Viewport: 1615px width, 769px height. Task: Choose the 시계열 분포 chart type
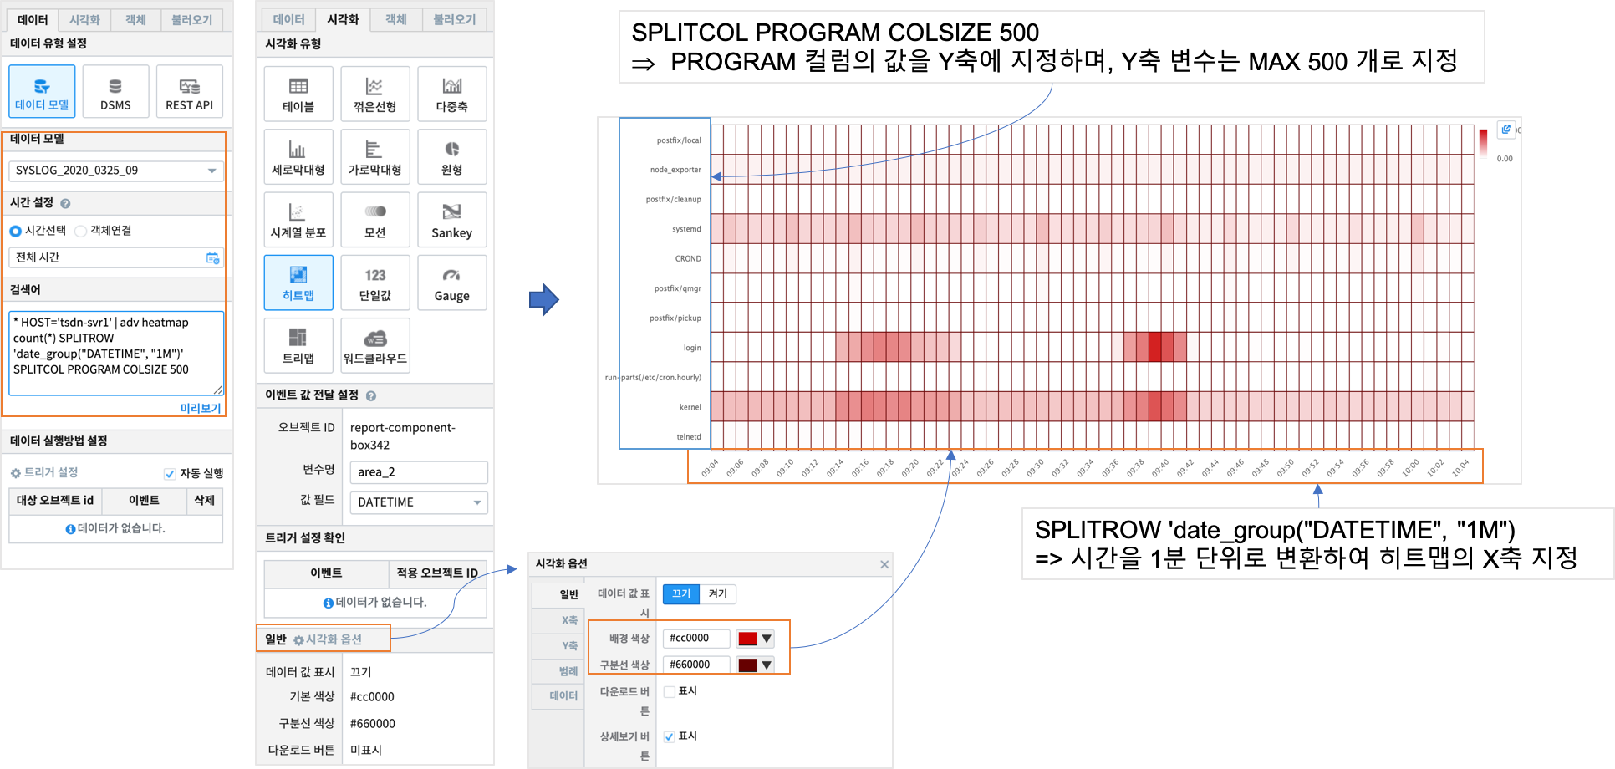pyautogui.click(x=298, y=220)
